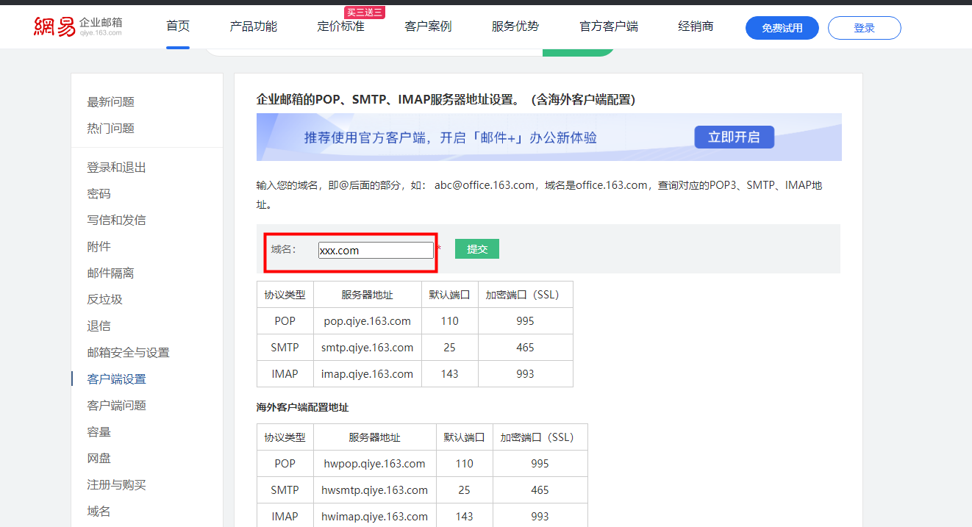Click the domain name input field

(x=375, y=249)
